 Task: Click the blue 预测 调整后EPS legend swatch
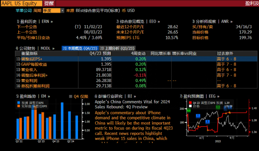(x=19, y=103)
